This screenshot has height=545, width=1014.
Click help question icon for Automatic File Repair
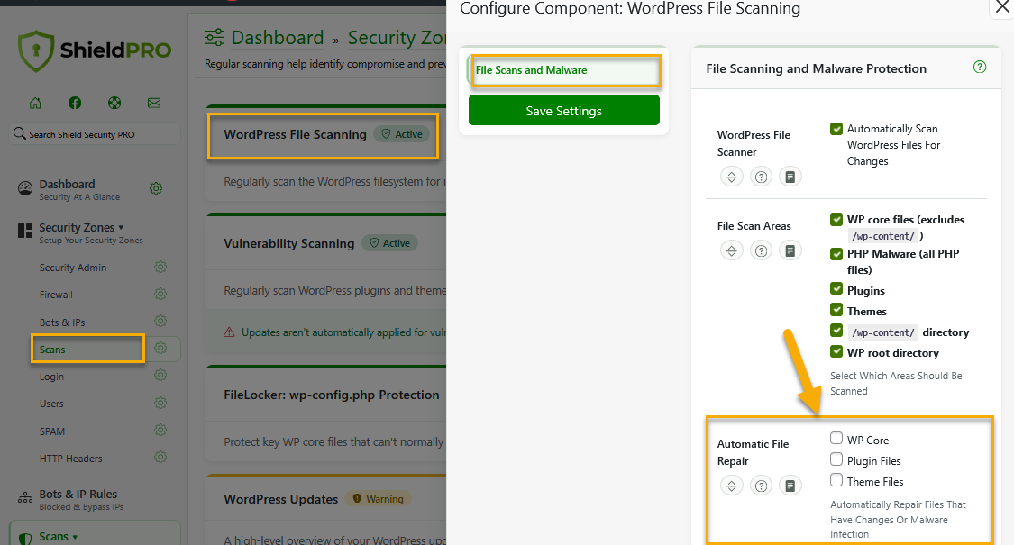761,486
